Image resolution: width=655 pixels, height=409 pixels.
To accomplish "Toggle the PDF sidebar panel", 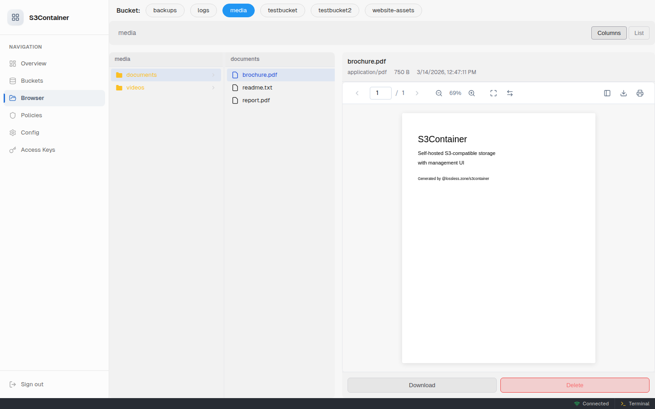I will pos(607,93).
